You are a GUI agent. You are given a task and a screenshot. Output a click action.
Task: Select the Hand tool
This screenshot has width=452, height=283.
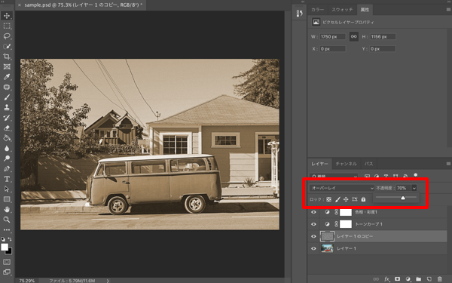pyautogui.click(x=7, y=209)
